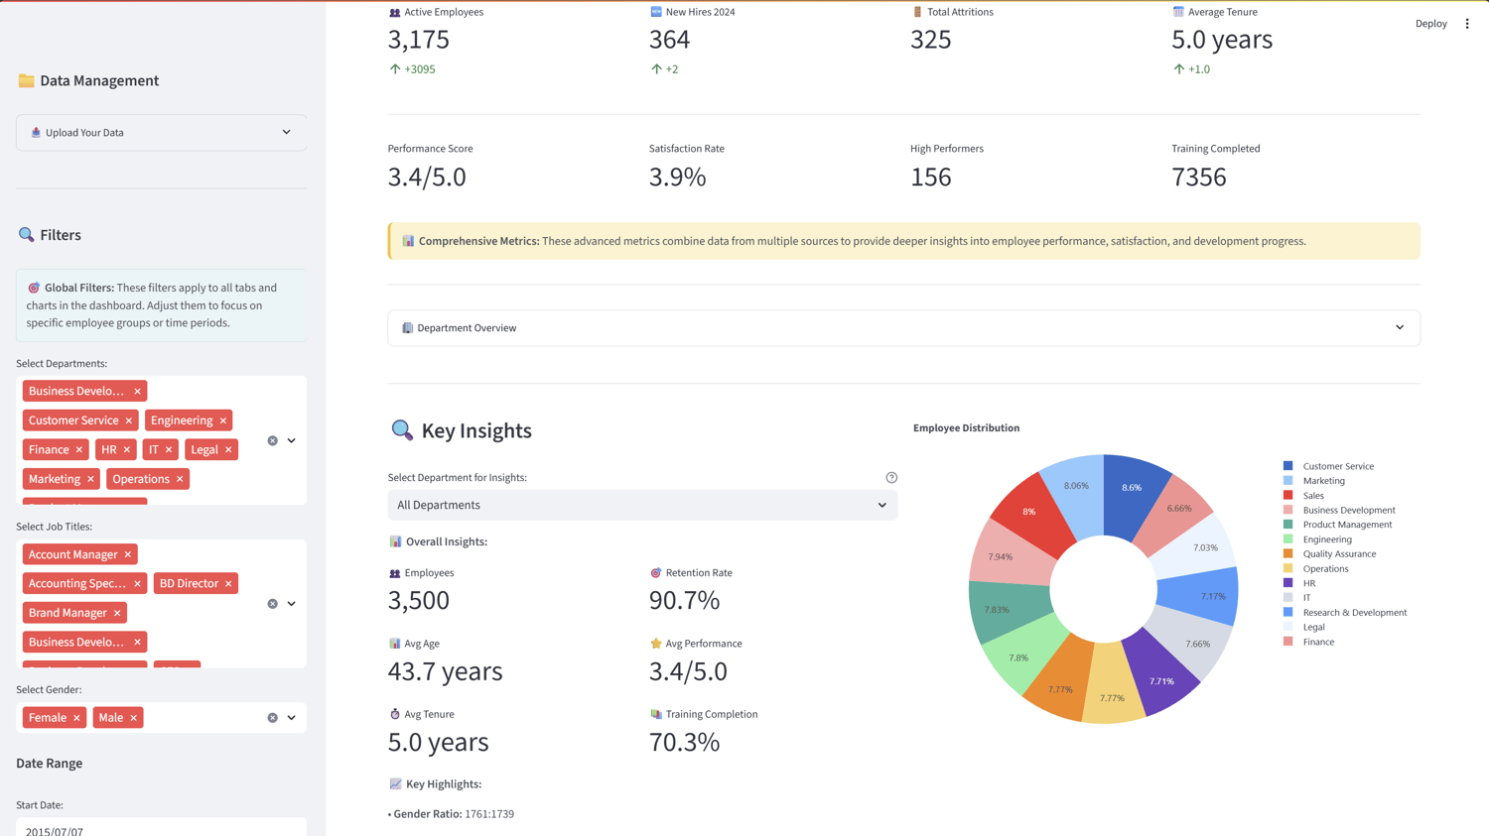Remove the Accounting Spec… job title tag
1489x836 pixels.
(x=138, y=584)
